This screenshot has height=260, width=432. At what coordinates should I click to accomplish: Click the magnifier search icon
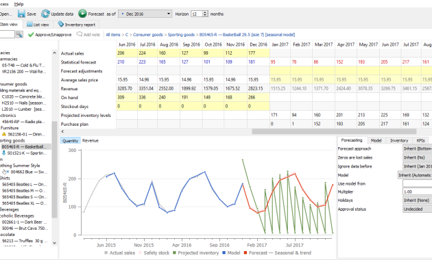click(19, 34)
